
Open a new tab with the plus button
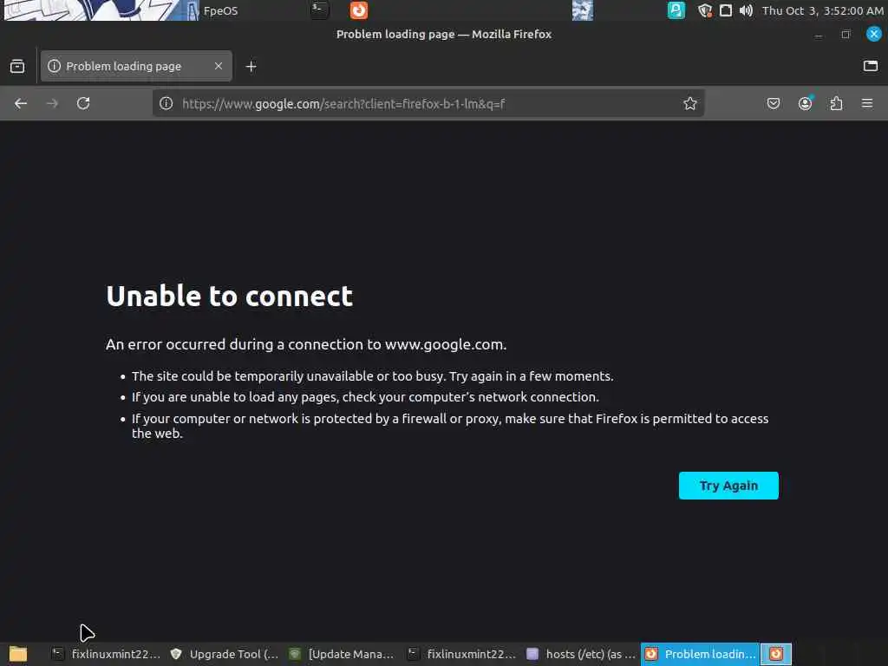(251, 66)
